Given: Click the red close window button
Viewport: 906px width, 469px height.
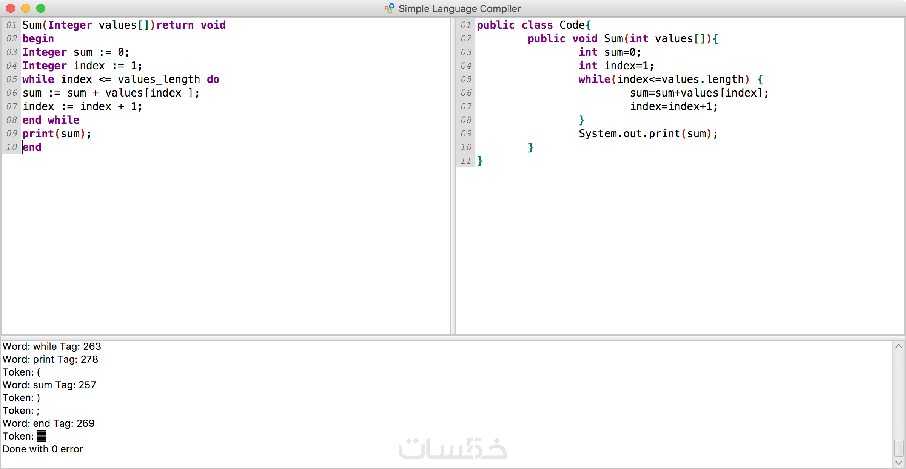Looking at the screenshot, I should pyautogui.click(x=11, y=8).
